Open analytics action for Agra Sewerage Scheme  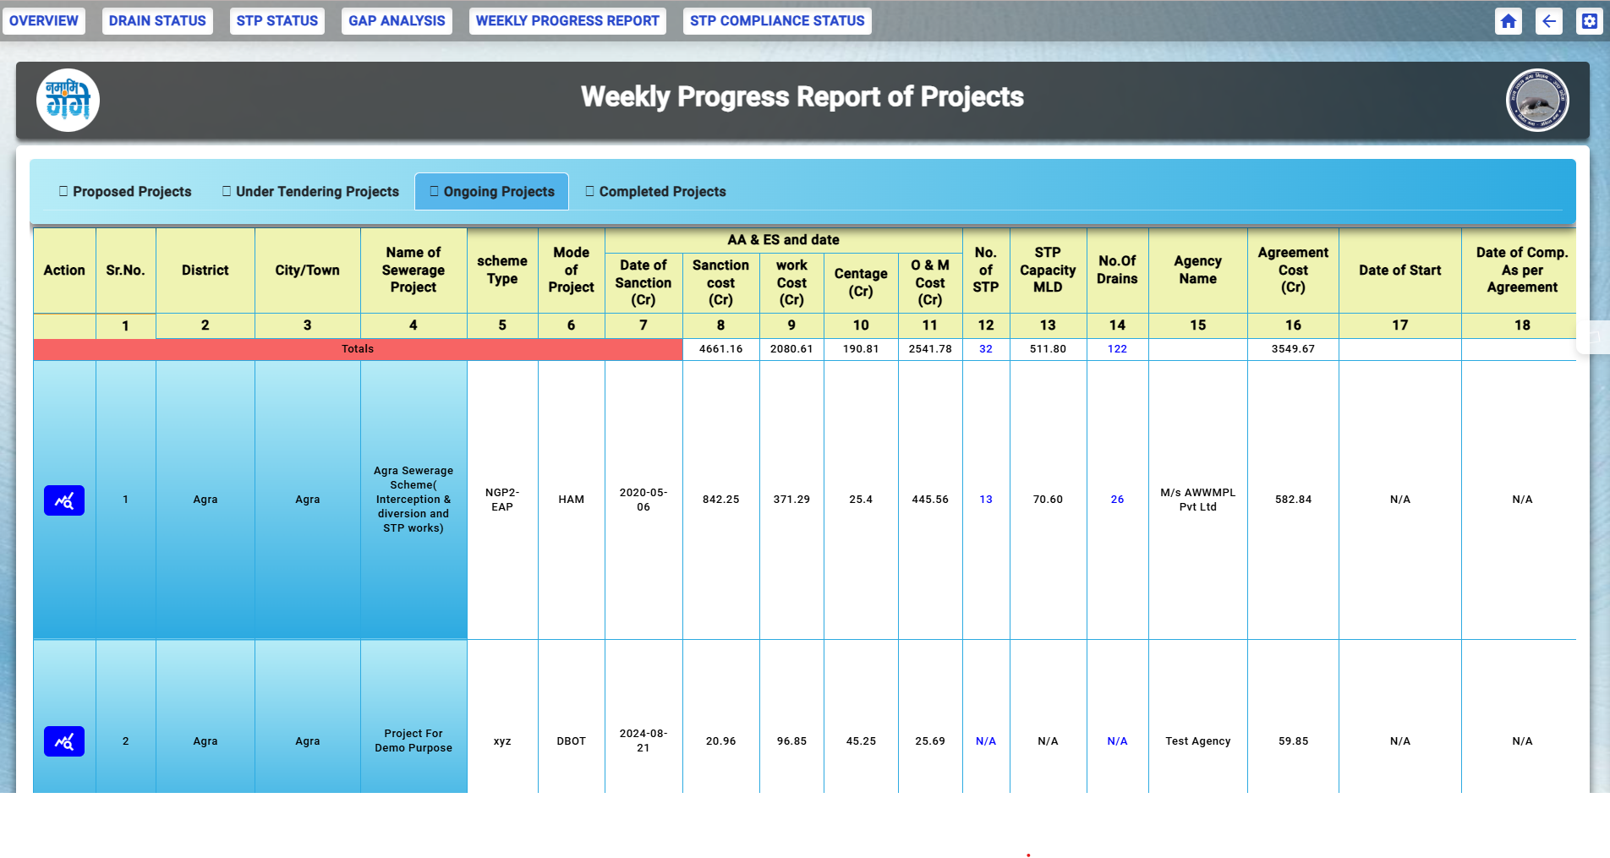coord(64,500)
